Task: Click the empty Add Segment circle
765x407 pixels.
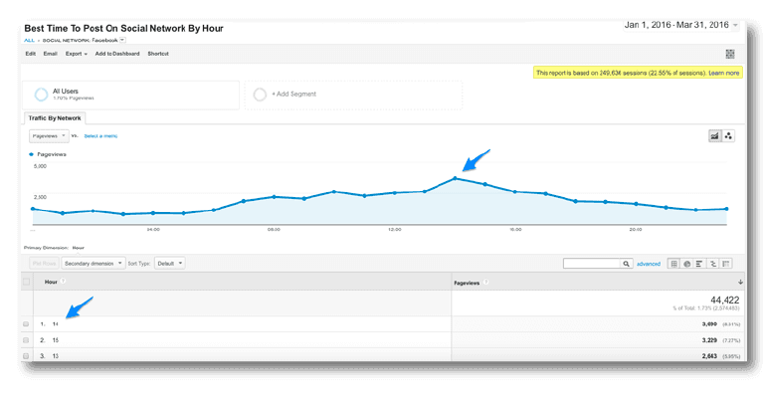Action: pyautogui.click(x=260, y=95)
